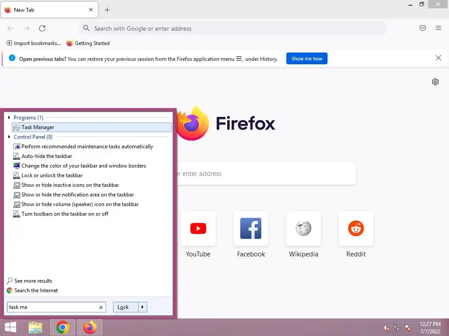Dismiss the Open previous tabs notification
Viewport: 449px width, 336px height.
pos(438,58)
